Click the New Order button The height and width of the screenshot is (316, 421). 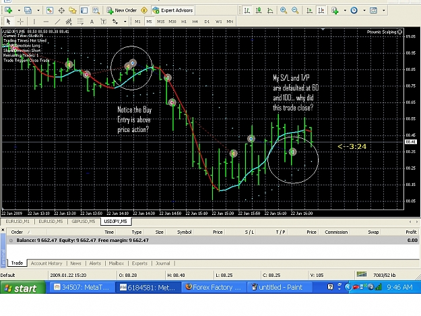(x=122, y=10)
